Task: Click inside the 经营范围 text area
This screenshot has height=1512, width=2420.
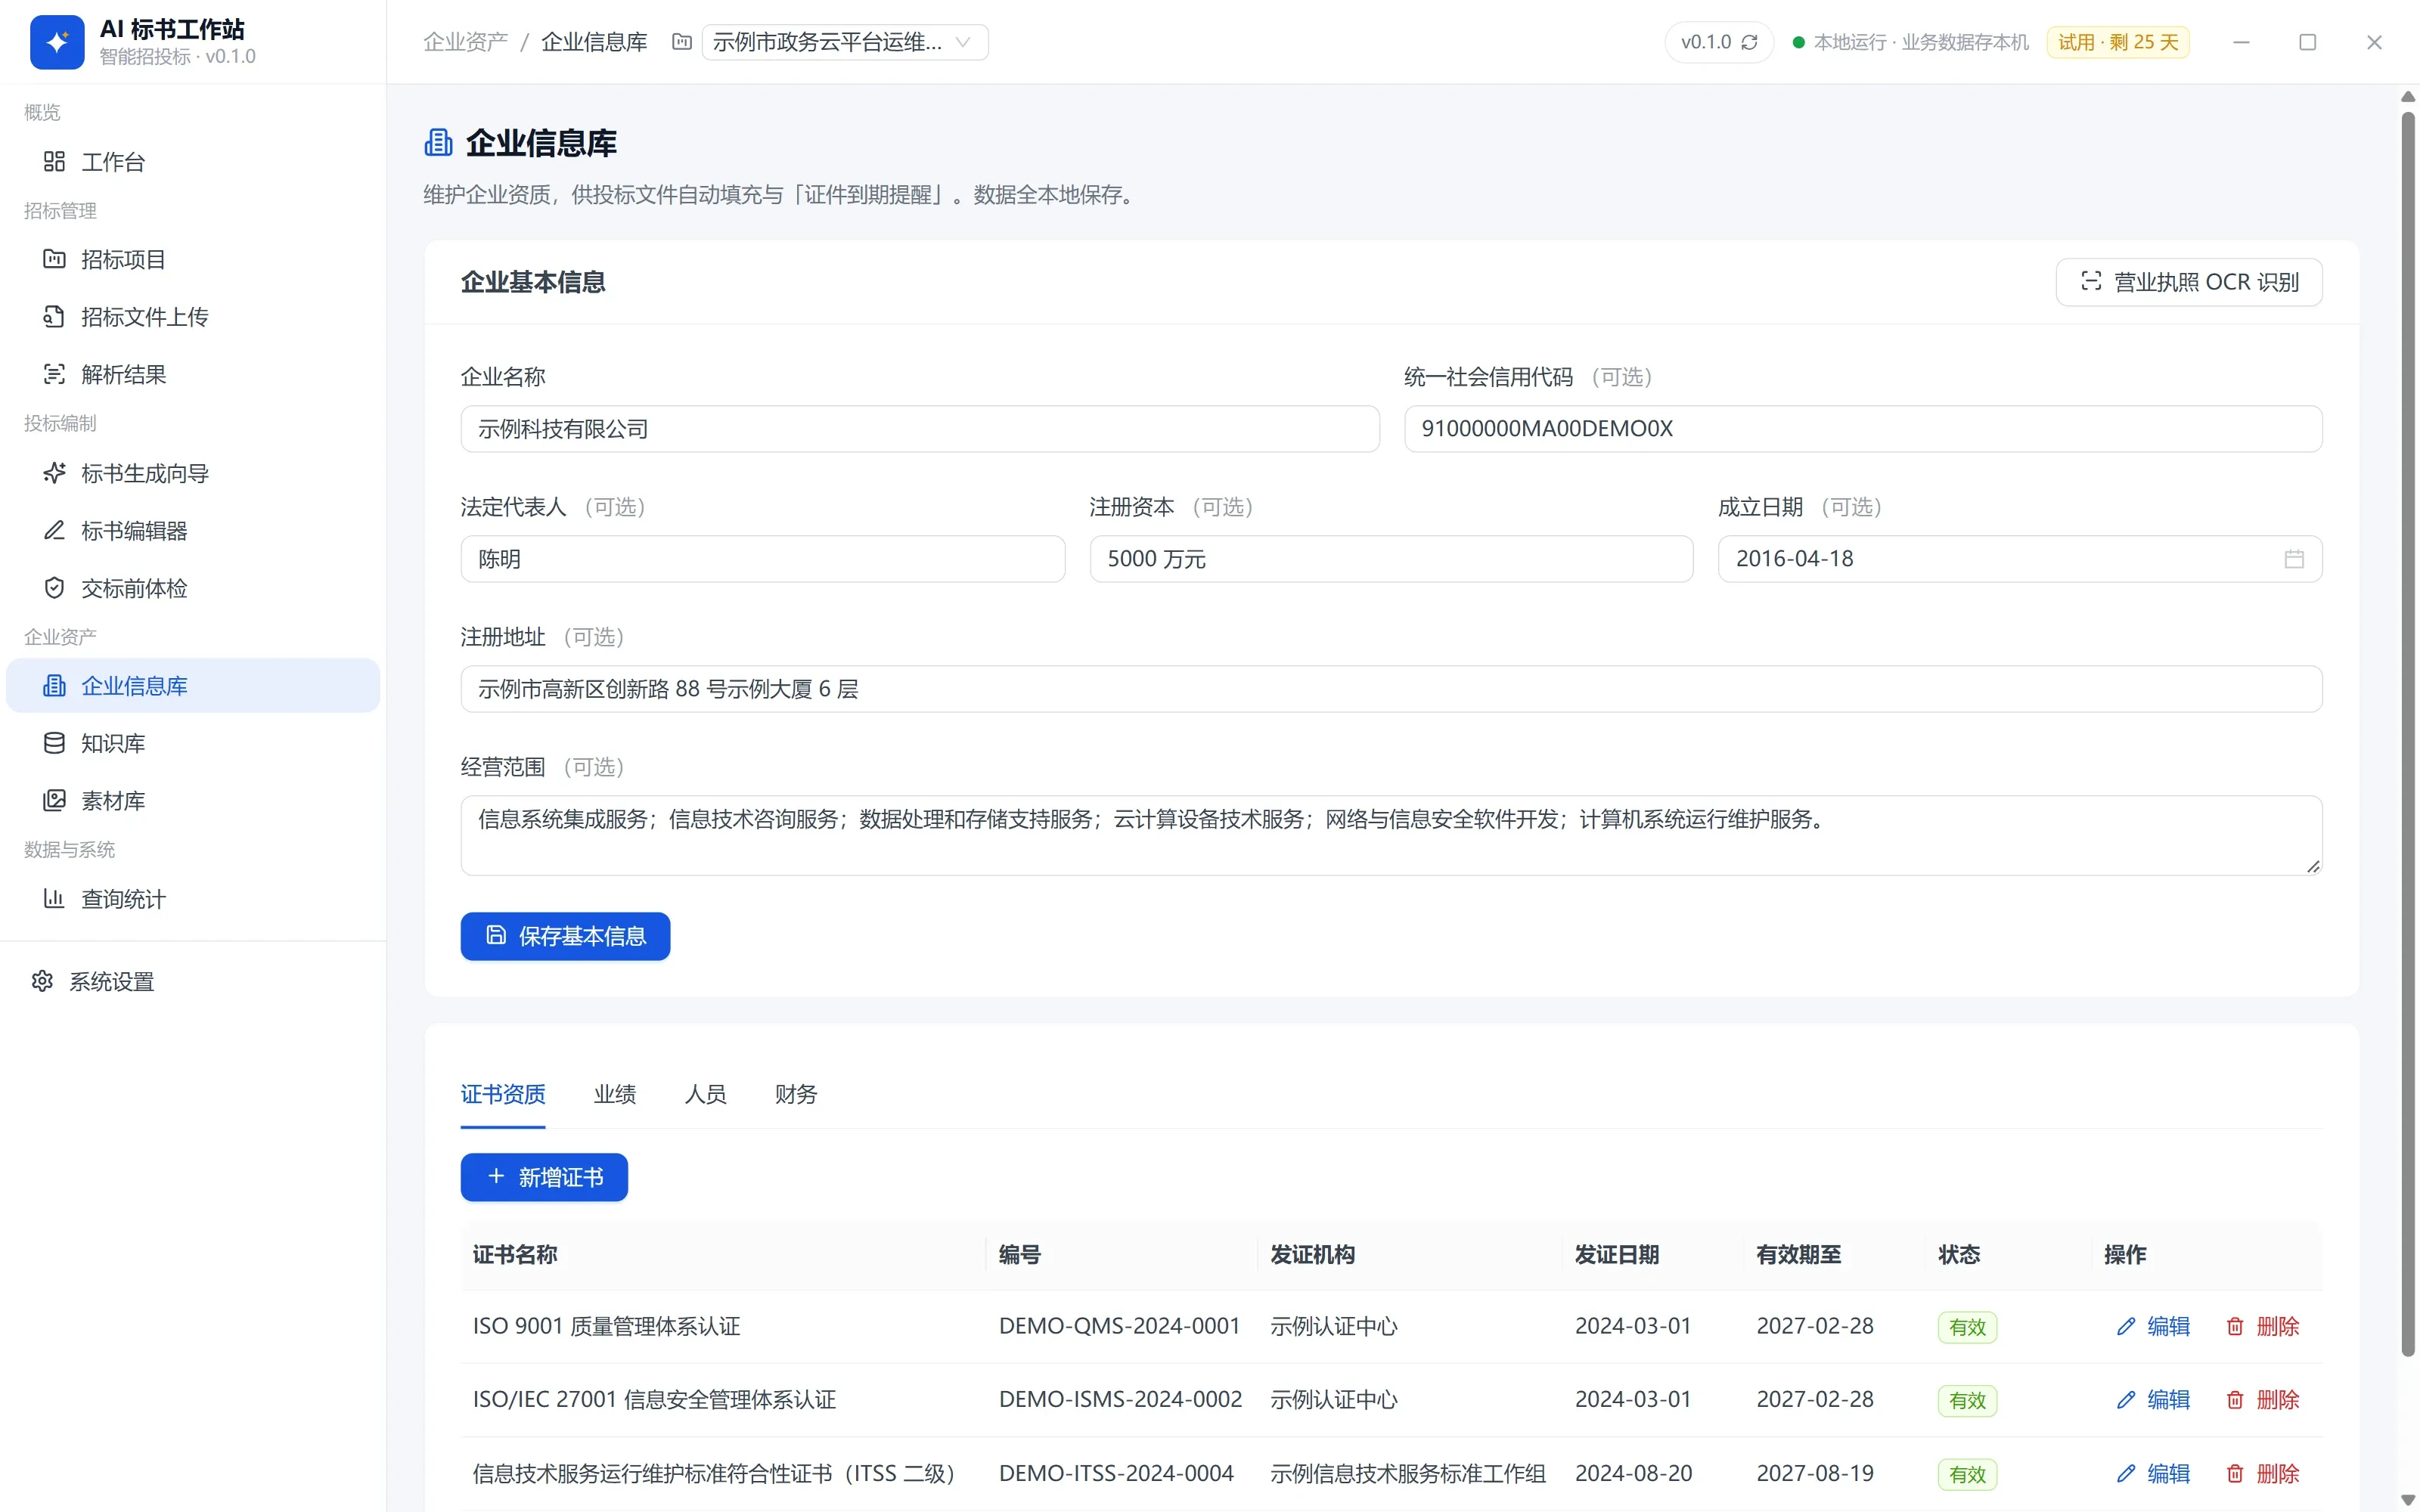Action: [x=1391, y=835]
